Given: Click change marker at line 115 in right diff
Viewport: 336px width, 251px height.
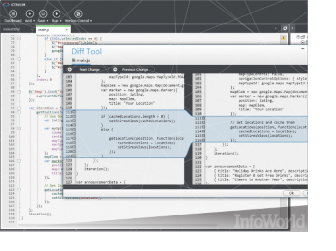Looking at the screenshot, I should tap(204, 135).
